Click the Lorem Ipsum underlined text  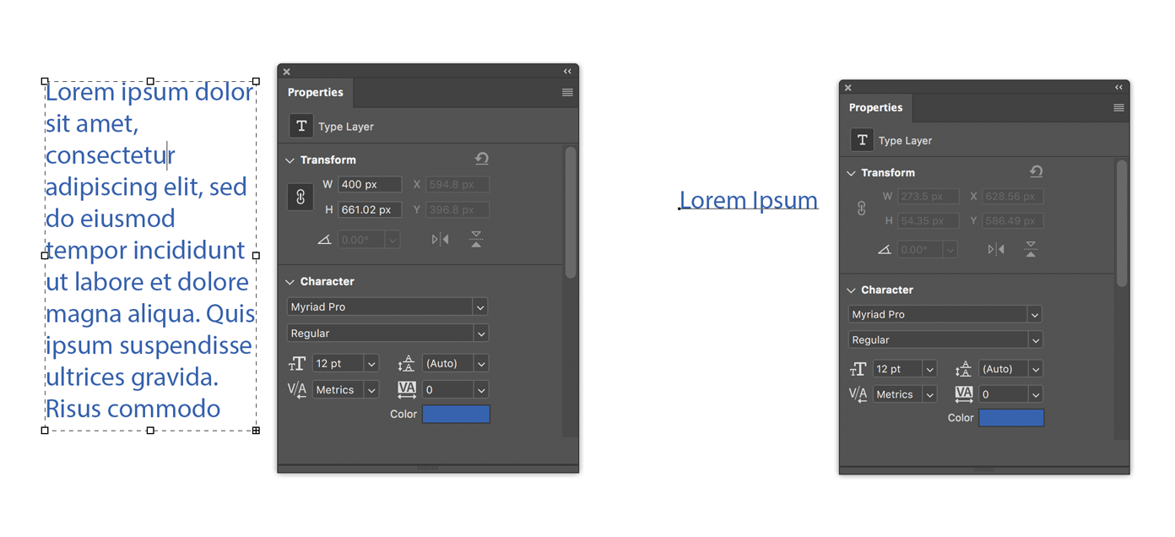748,200
